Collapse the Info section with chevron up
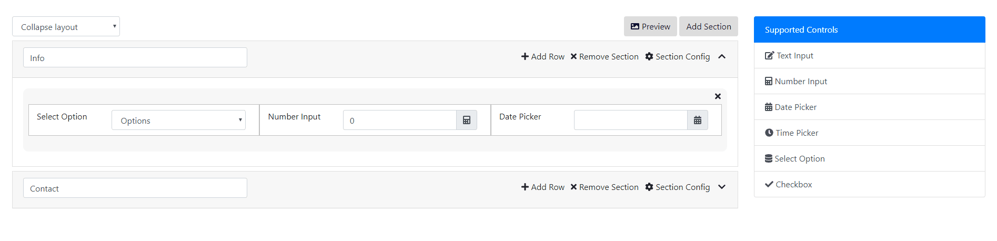 coord(722,57)
